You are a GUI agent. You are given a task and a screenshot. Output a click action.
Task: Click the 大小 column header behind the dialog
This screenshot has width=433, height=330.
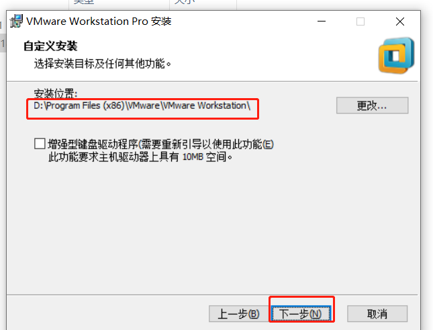point(185,1)
